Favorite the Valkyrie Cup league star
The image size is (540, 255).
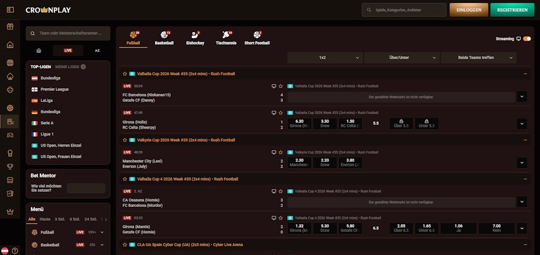125,140
